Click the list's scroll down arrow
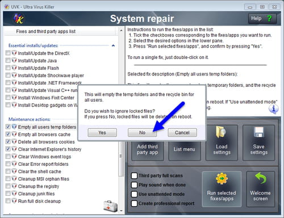The height and width of the screenshot is (218, 284). [x=121, y=211]
